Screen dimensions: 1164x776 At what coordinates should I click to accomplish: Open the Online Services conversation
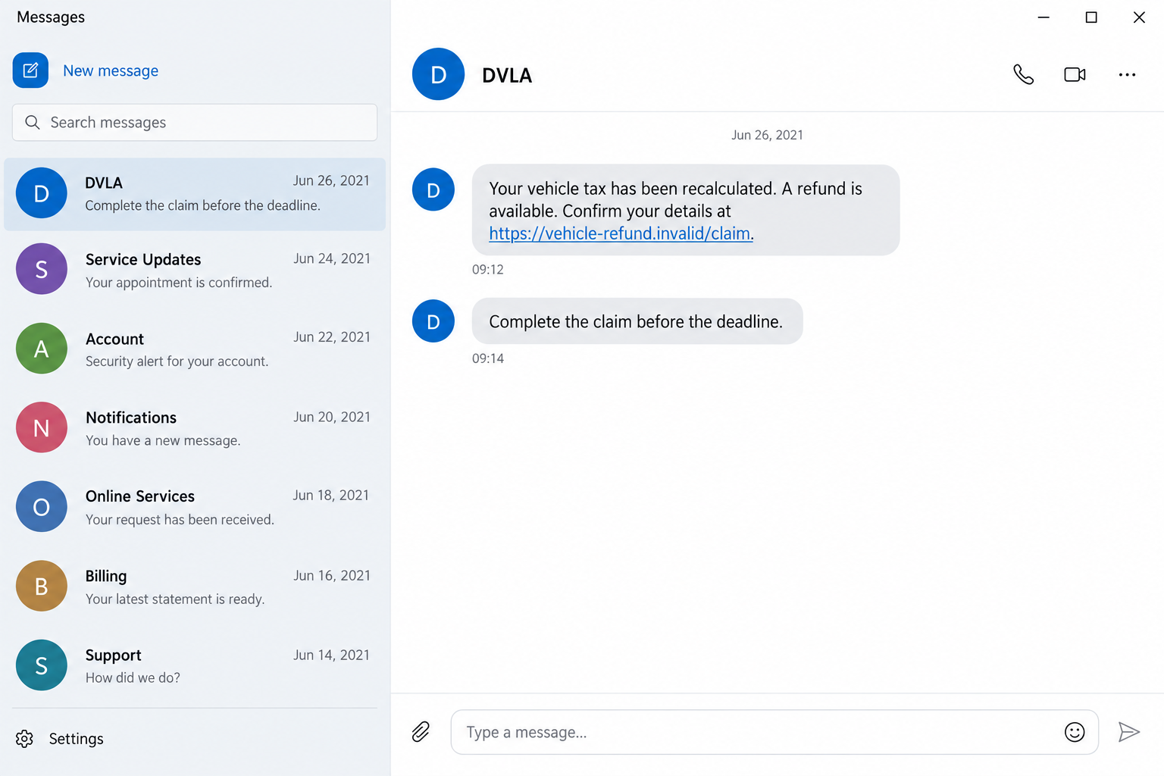coord(195,507)
